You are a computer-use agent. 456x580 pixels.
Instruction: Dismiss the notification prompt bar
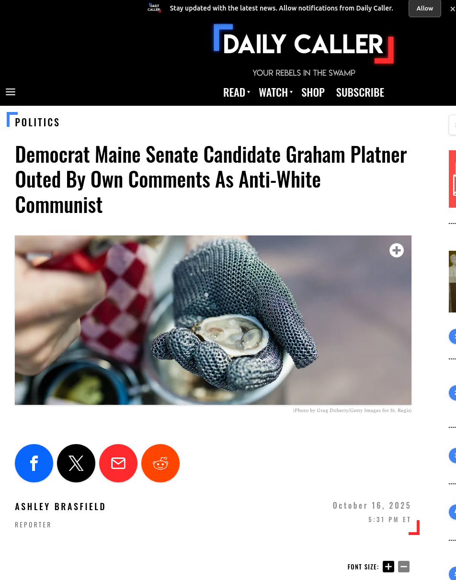point(452,9)
